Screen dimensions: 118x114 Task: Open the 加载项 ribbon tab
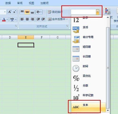pos(45,3)
